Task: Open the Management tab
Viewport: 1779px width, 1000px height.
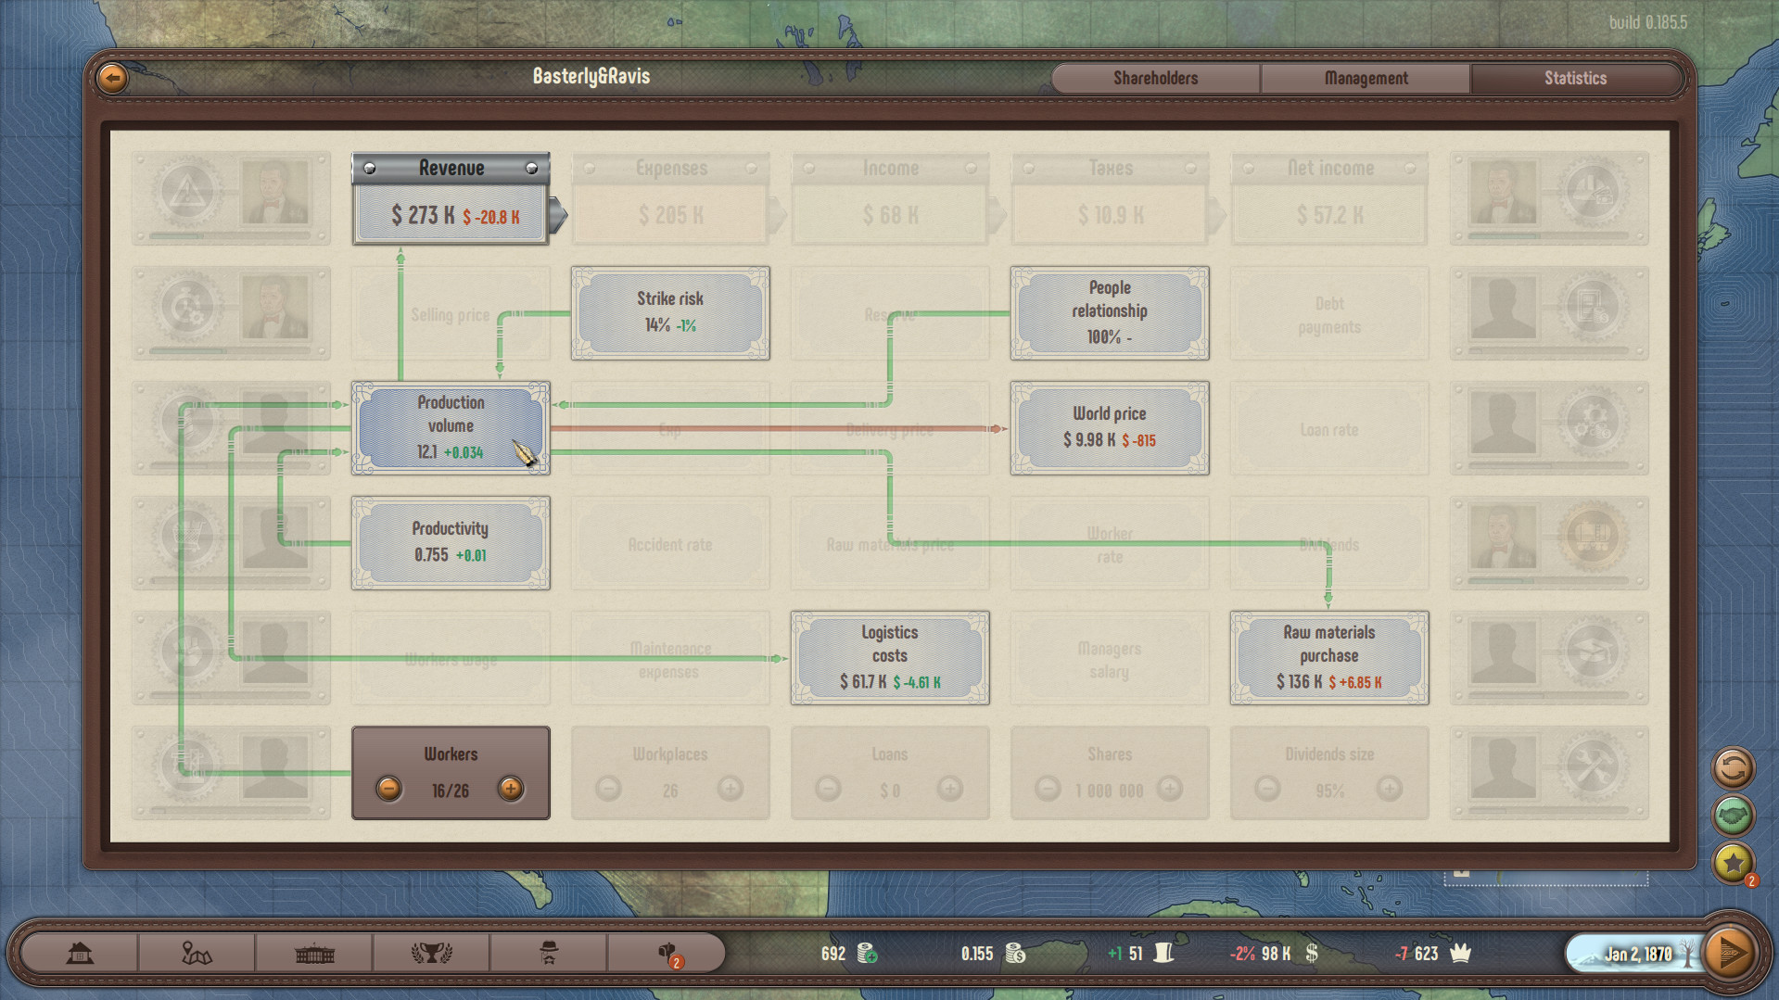Action: pos(1365,78)
